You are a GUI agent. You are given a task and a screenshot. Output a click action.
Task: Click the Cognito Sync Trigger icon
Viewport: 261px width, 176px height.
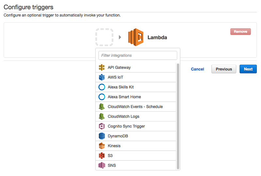(102, 126)
